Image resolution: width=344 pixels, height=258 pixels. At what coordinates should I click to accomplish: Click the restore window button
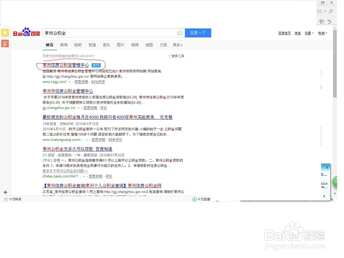point(323,3)
